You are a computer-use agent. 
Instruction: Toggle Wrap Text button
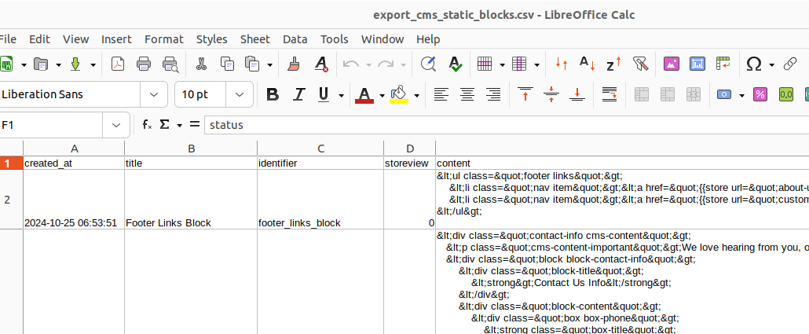tap(609, 95)
